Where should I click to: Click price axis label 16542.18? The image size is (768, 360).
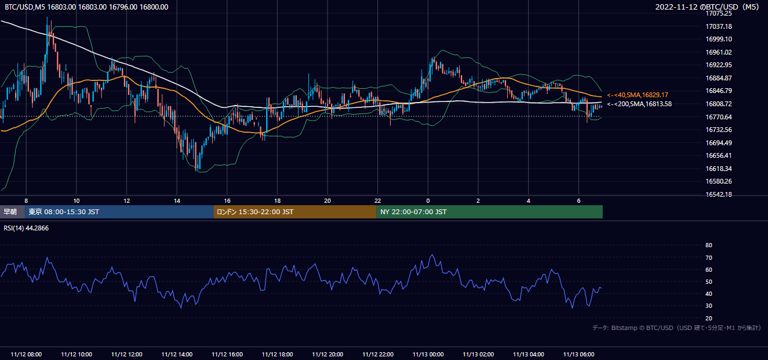point(718,194)
